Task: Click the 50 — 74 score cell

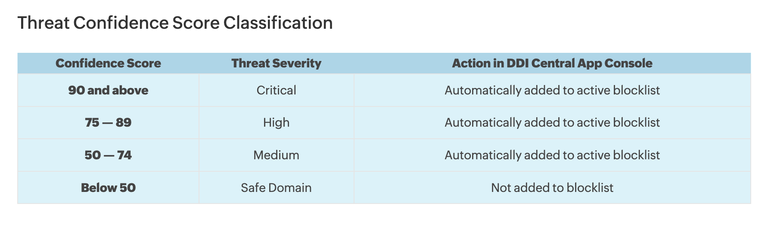Action: [108, 155]
